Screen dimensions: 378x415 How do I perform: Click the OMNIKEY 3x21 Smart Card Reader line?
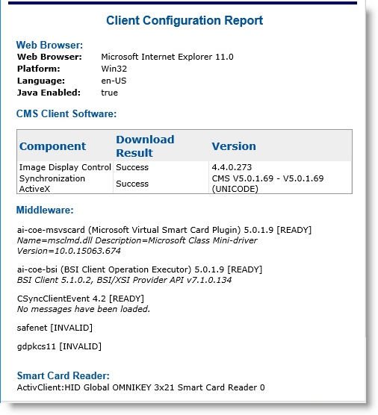140,387
